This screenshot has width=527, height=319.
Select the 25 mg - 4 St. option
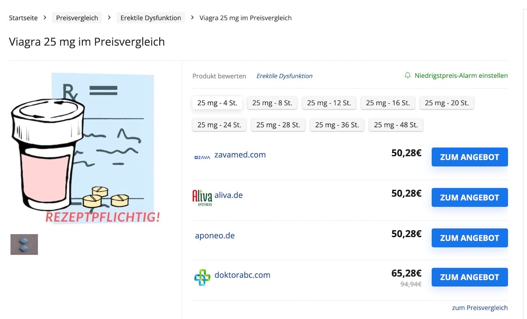[x=217, y=103]
